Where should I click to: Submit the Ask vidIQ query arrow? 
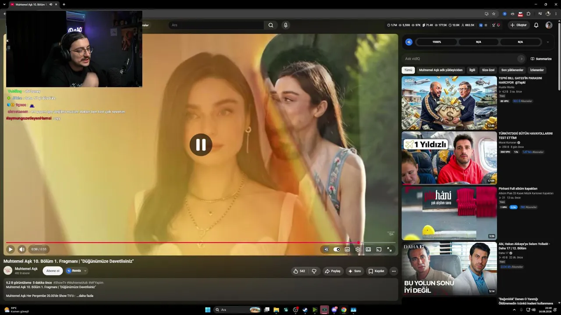pos(521,59)
